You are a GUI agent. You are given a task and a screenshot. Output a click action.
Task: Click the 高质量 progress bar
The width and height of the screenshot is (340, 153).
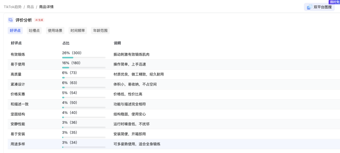coord(84,78)
